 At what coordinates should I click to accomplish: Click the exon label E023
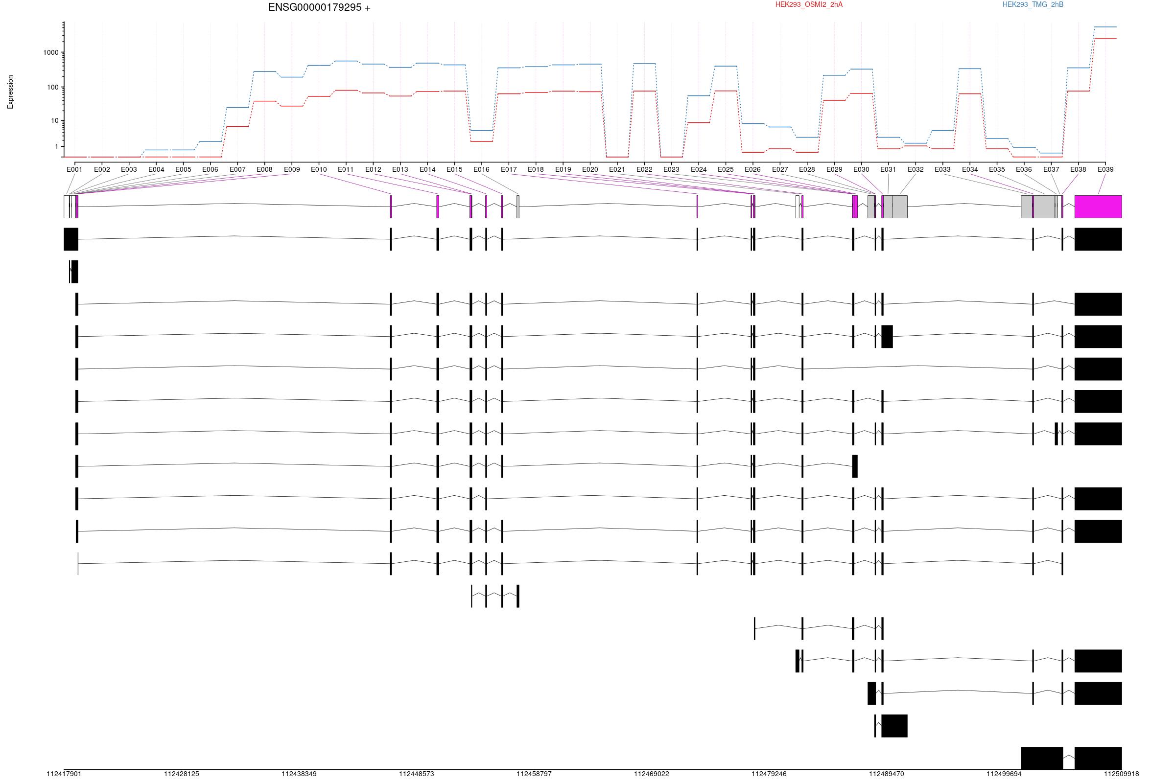[671, 169]
